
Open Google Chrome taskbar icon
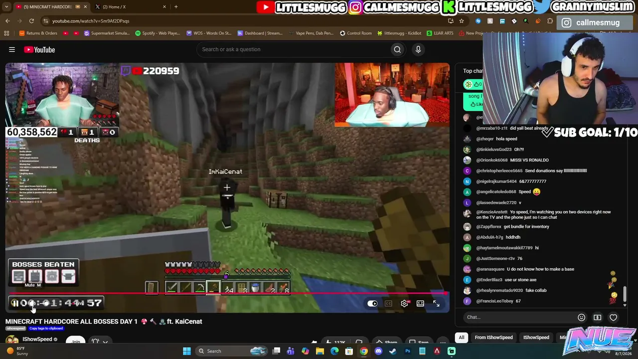pyautogui.click(x=364, y=351)
